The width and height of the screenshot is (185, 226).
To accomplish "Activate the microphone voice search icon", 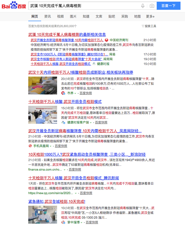I will (143, 6).
